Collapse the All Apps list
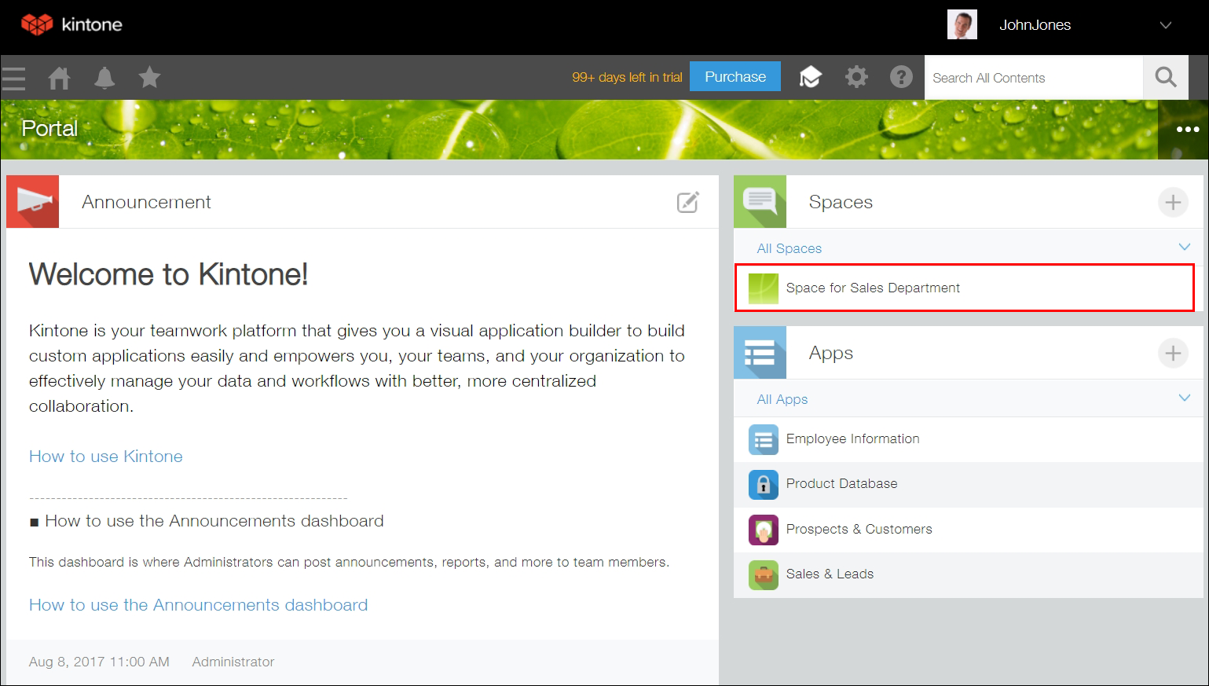Viewport: 1209px width, 686px height. coord(1185,398)
